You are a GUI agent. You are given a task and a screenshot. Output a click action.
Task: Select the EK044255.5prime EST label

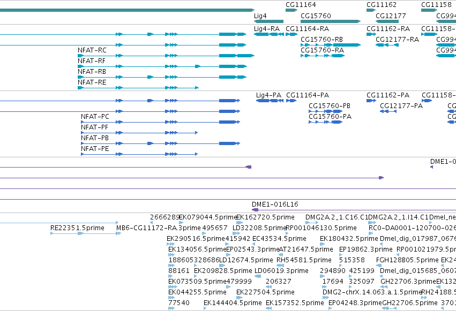pyautogui.click(x=197, y=292)
